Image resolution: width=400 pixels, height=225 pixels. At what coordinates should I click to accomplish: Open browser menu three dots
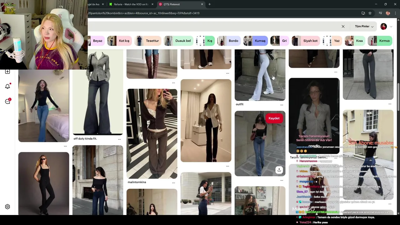click(x=395, y=13)
